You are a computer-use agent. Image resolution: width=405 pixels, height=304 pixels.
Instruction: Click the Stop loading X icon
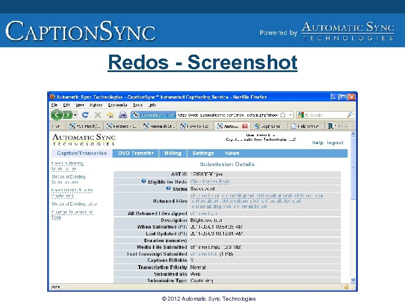tap(98, 115)
